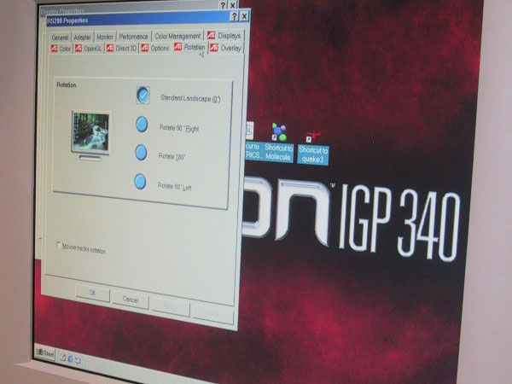The width and height of the screenshot is (512, 384).
Task: Click OK in RS200 Properties
Action: [x=93, y=293]
